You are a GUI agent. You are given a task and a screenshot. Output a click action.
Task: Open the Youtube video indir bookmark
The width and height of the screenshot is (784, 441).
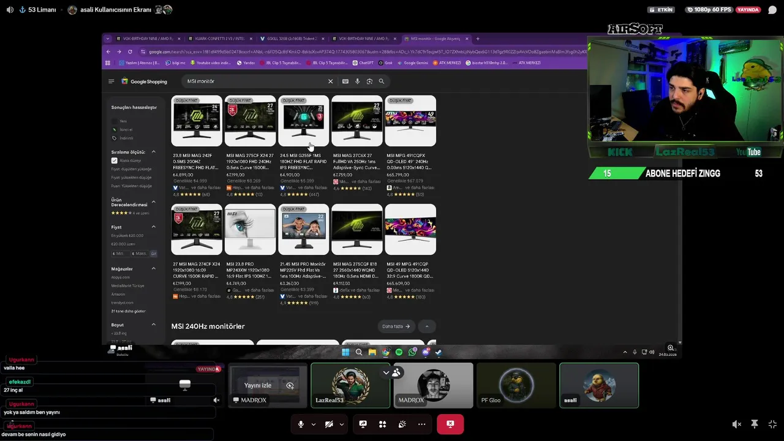click(209, 62)
